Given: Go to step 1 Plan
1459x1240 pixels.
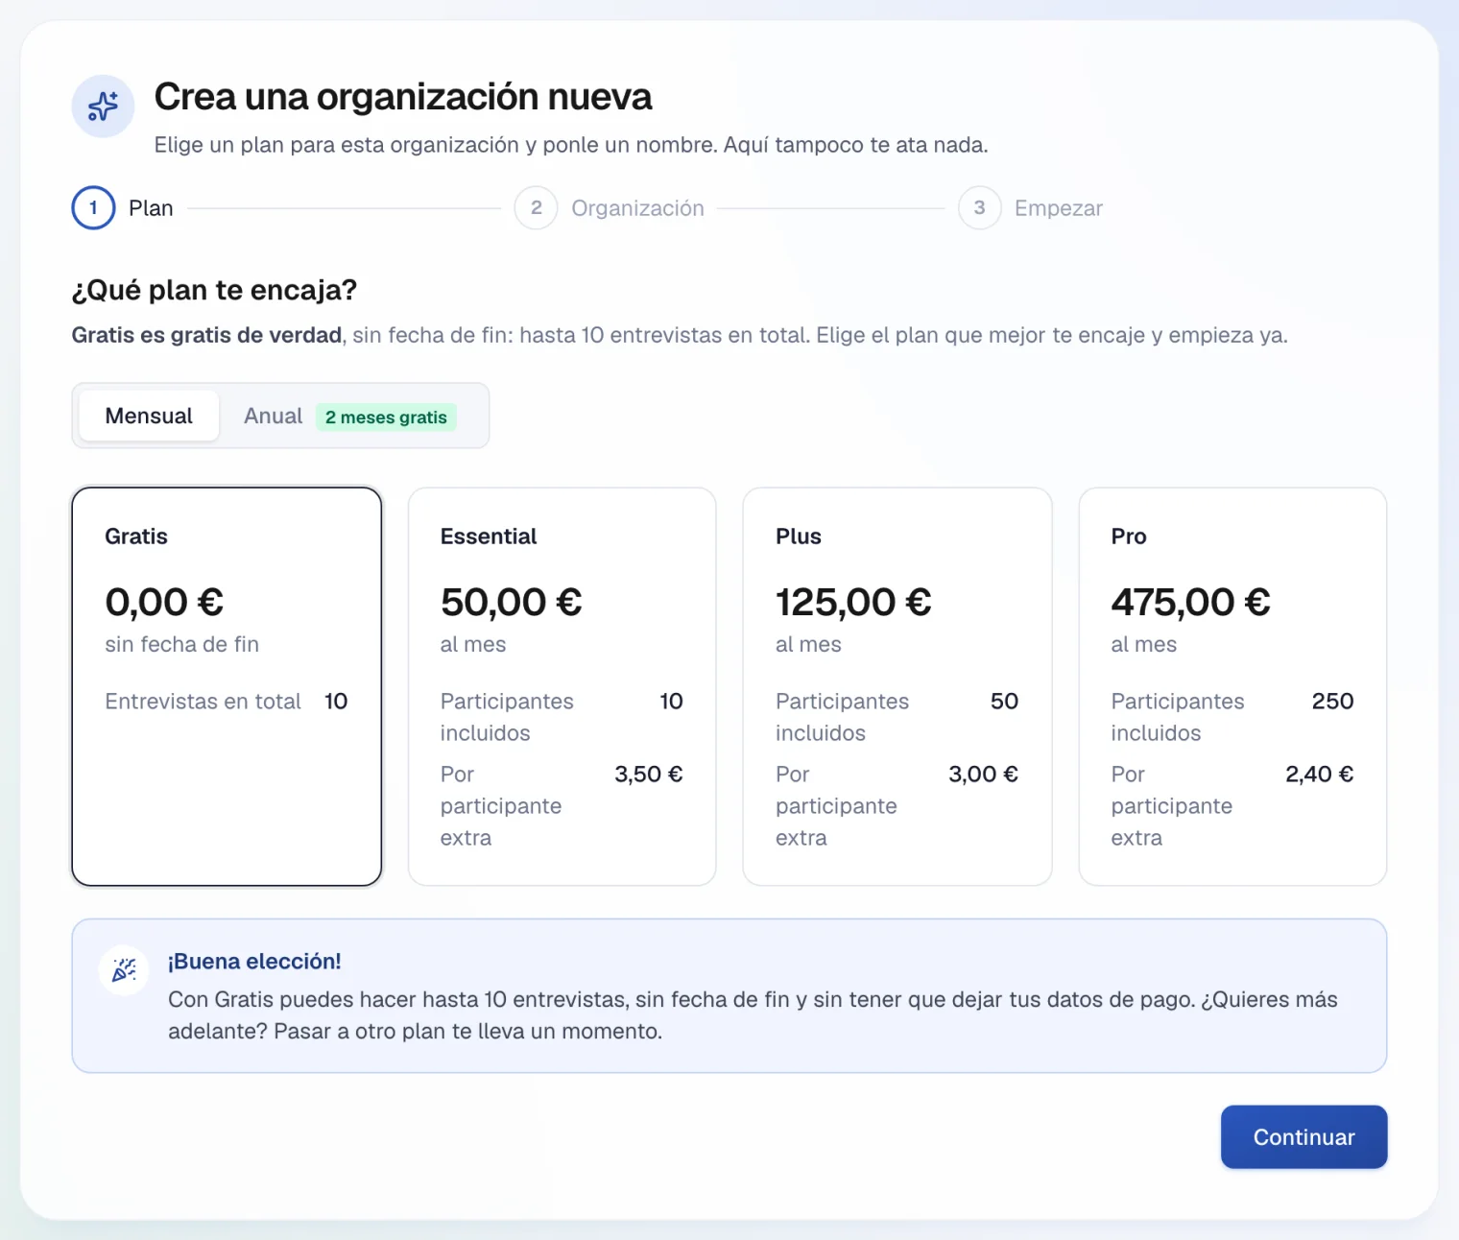Looking at the screenshot, I should (123, 208).
